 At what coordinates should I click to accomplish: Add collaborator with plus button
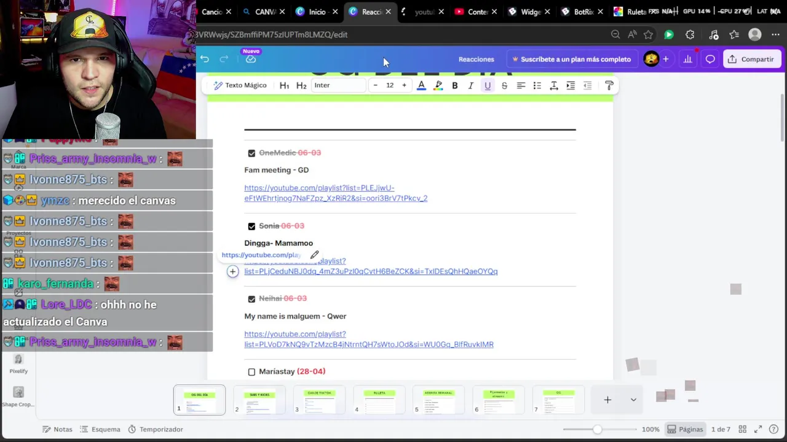(665, 59)
